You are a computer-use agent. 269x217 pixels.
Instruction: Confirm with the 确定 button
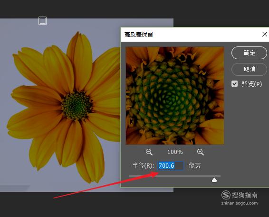249,53
